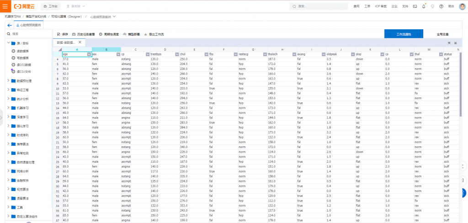The height and width of the screenshot is (223, 468).
Task: Click the lightbulb tips icon
Action: (432, 6)
